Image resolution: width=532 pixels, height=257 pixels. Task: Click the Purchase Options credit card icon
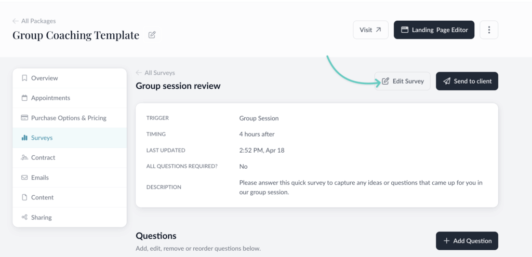click(x=24, y=118)
